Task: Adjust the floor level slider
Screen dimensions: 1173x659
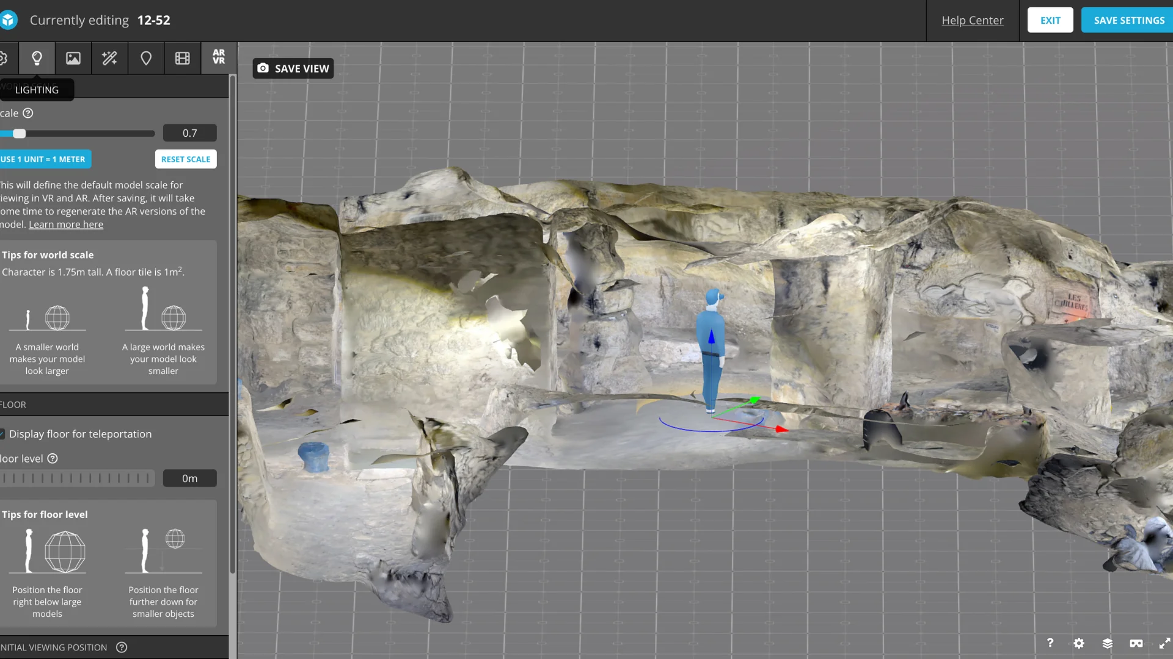Action: click(77, 478)
